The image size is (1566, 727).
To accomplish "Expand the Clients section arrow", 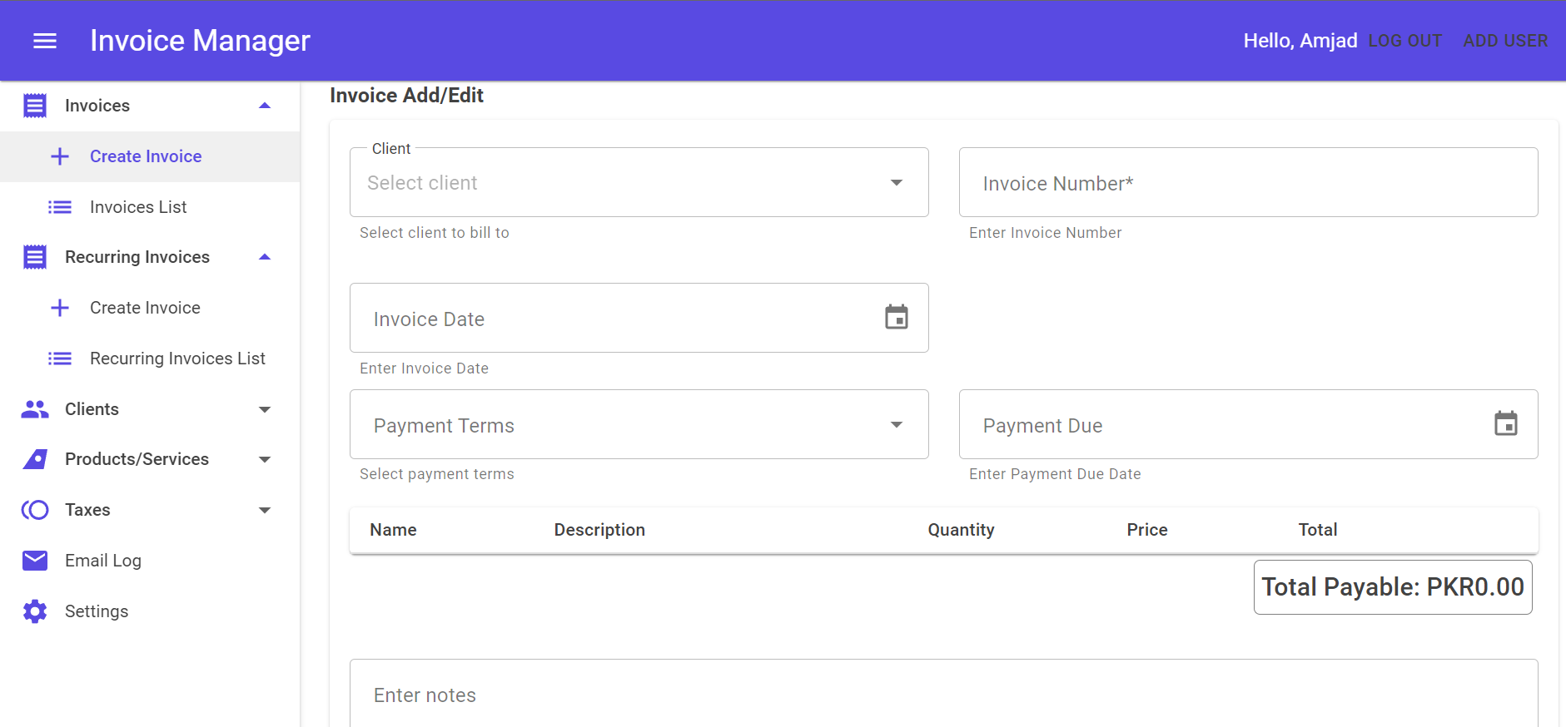I will pyautogui.click(x=265, y=409).
